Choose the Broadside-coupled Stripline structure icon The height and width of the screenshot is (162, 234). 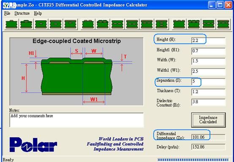(x=161, y=24)
